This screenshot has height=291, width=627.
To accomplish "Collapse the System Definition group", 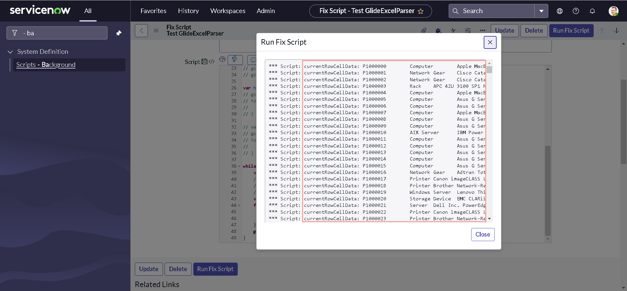I will coord(10,52).
